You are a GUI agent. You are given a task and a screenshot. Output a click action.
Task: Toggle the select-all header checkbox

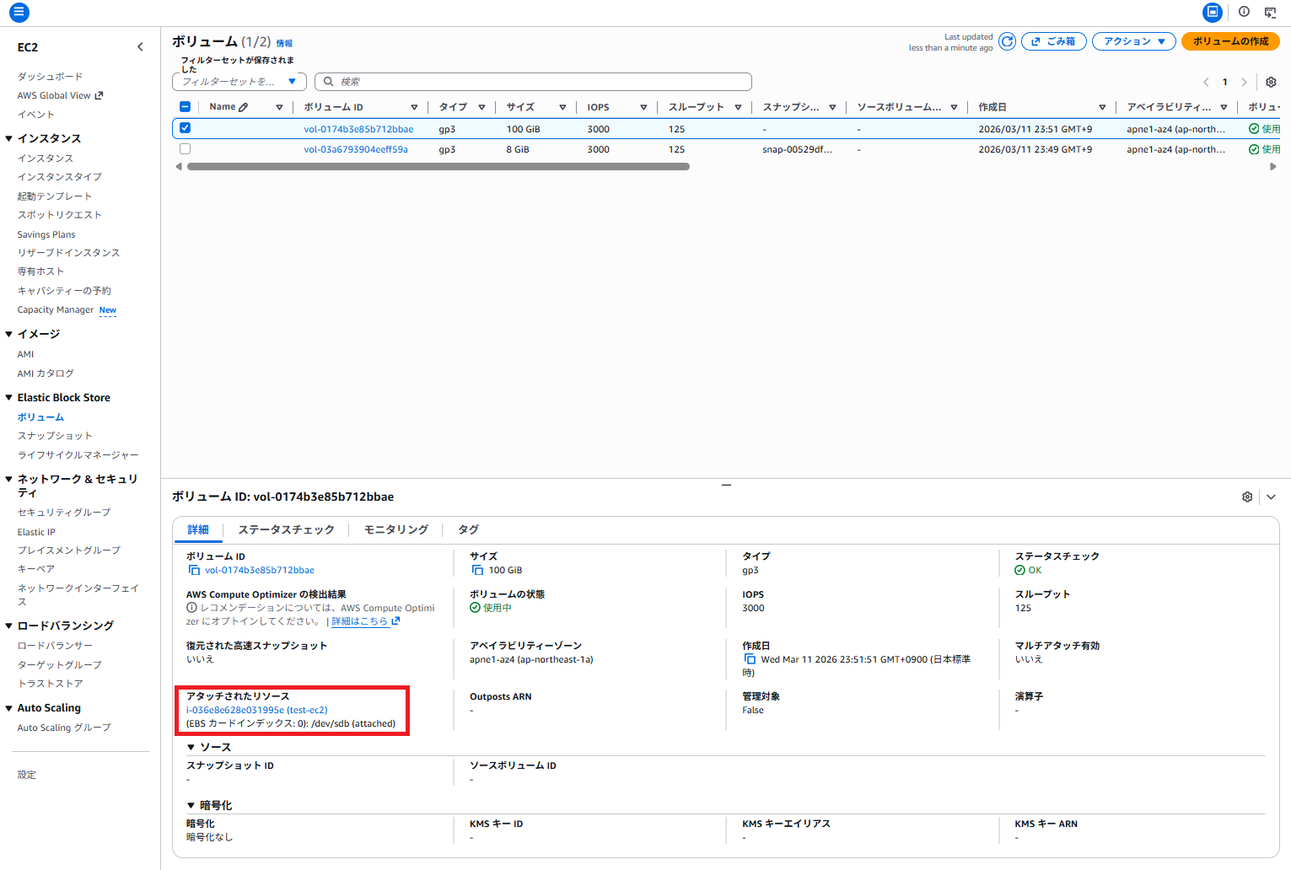click(185, 107)
